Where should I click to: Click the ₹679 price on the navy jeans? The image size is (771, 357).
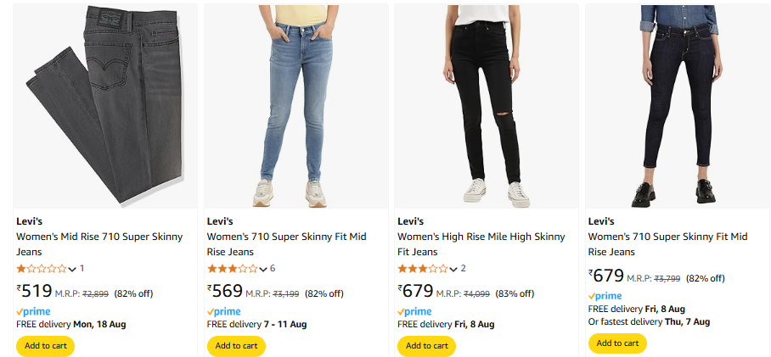pyautogui.click(x=606, y=276)
